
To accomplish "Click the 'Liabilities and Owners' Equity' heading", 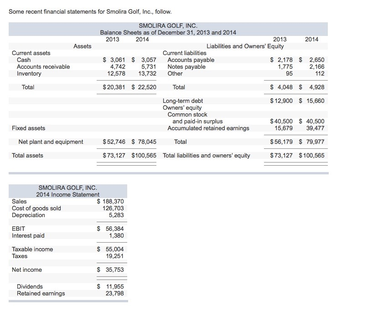I will click(245, 46).
